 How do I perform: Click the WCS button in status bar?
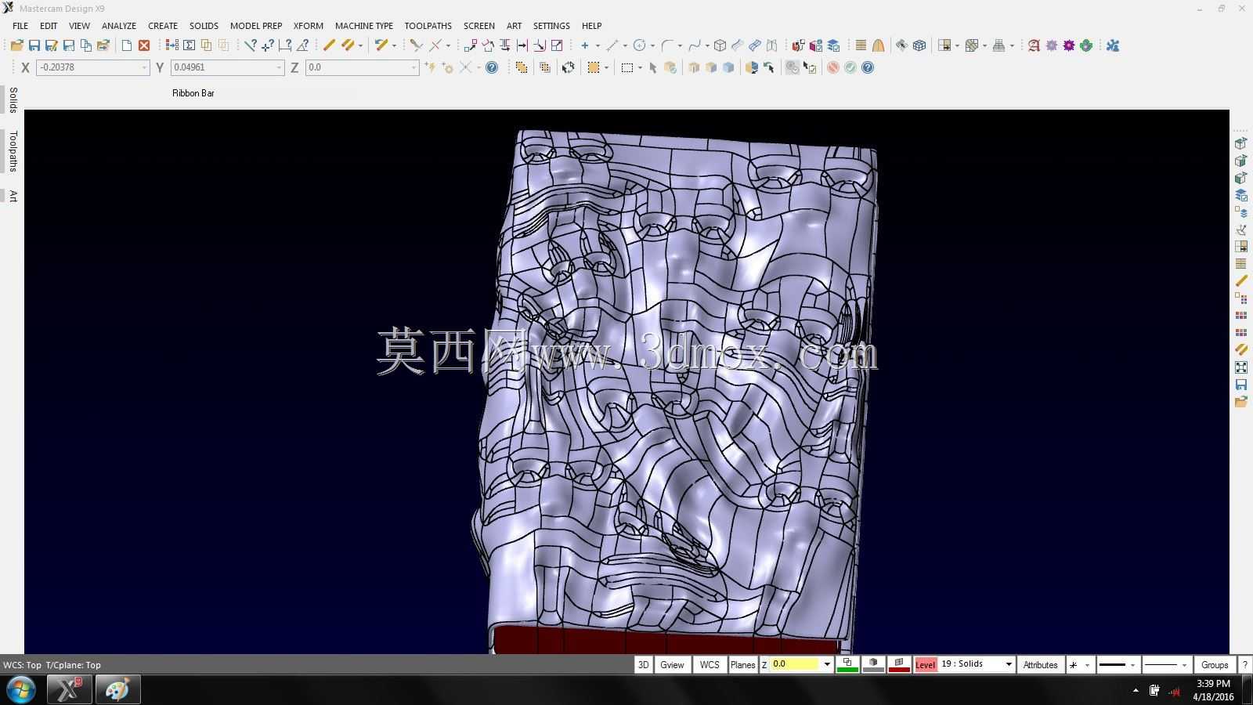(x=710, y=664)
